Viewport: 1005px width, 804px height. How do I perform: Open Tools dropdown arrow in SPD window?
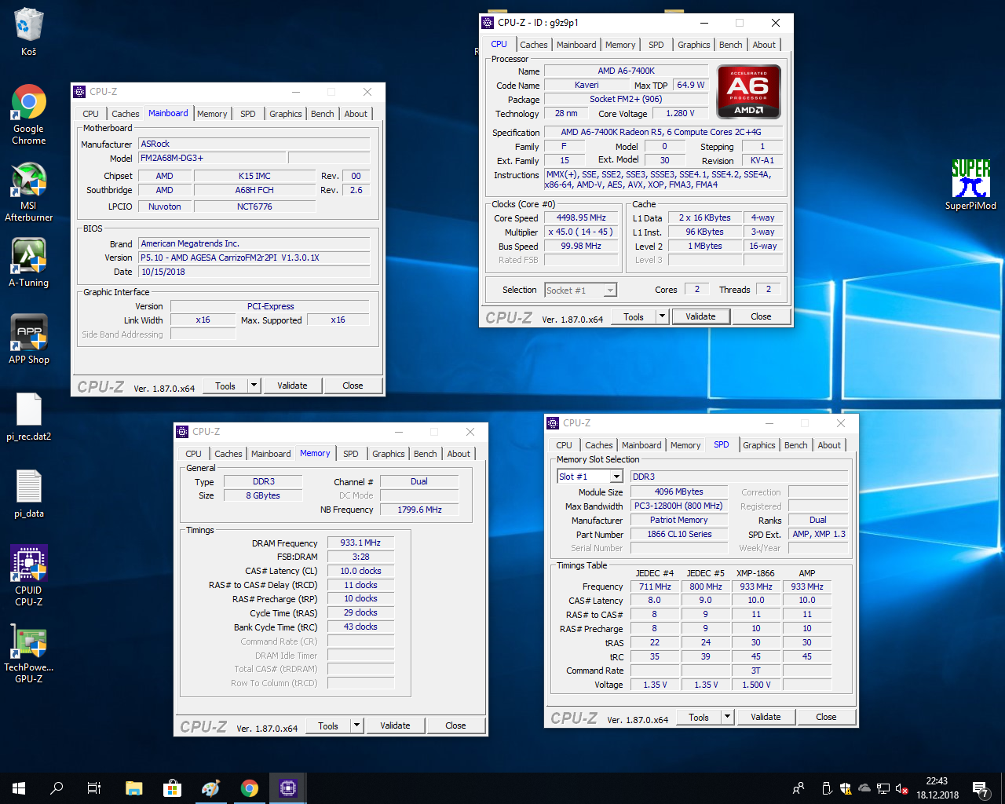[x=727, y=717]
